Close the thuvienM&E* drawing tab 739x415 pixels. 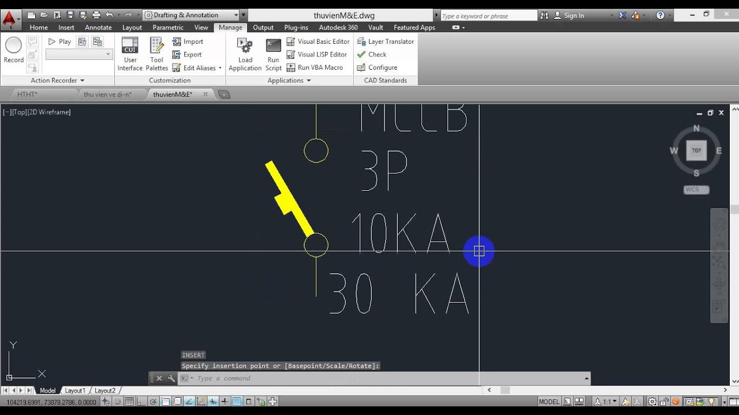(x=205, y=95)
